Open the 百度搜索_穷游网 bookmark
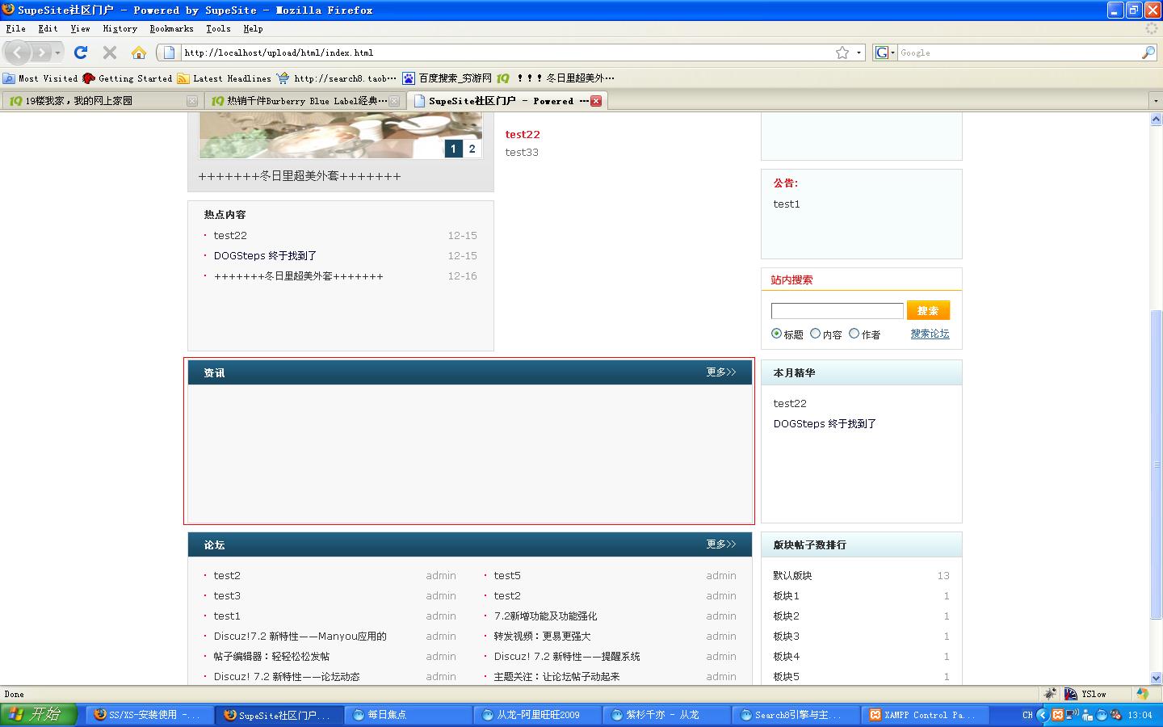 point(447,78)
